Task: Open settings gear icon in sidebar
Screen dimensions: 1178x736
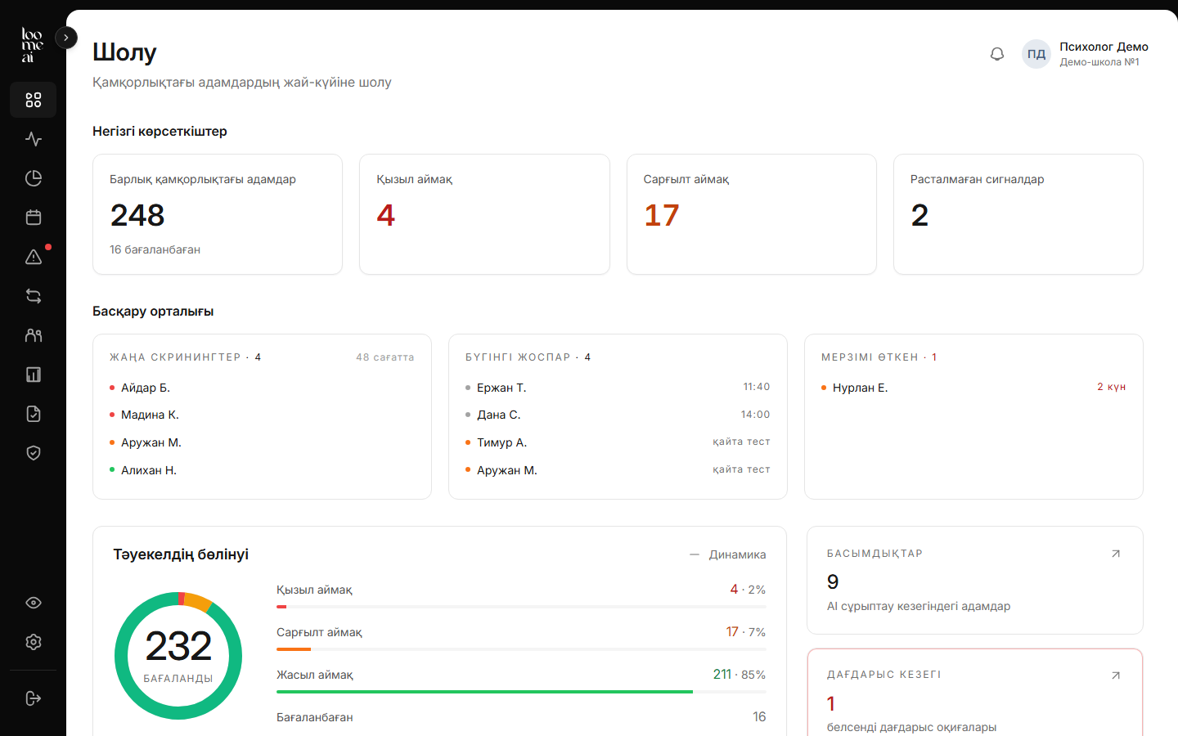Action: tap(33, 642)
